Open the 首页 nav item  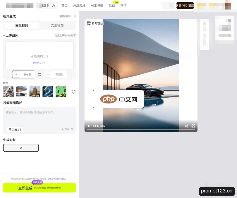pyautogui.click(x=65, y=6)
